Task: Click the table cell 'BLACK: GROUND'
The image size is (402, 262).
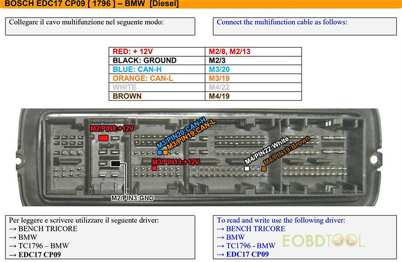Action: [x=157, y=60]
